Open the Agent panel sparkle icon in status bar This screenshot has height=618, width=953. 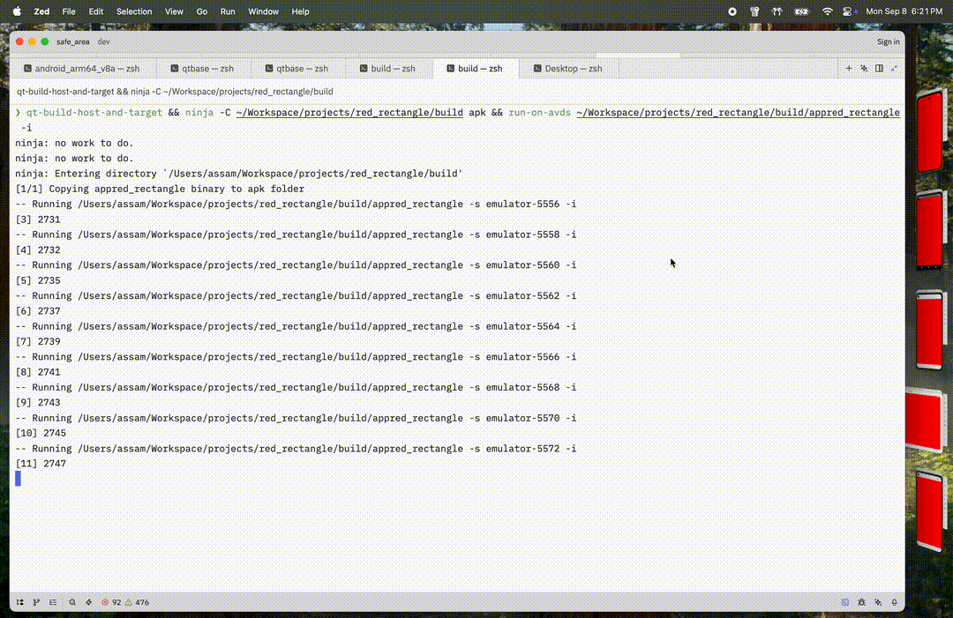tap(878, 602)
